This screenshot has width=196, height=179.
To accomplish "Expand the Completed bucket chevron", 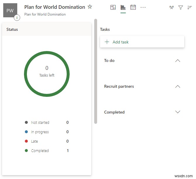I will click(178, 112).
